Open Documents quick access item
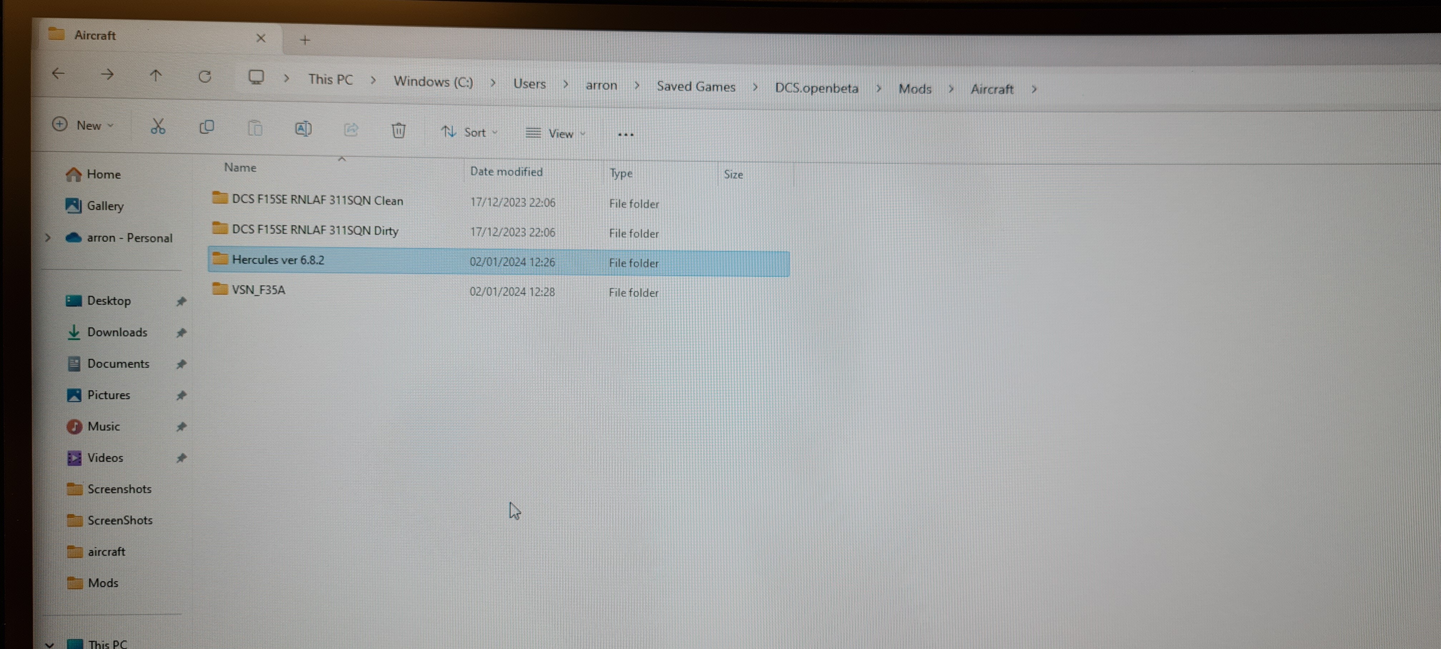Viewport: 1441px width, 649px height. point(108,363)
